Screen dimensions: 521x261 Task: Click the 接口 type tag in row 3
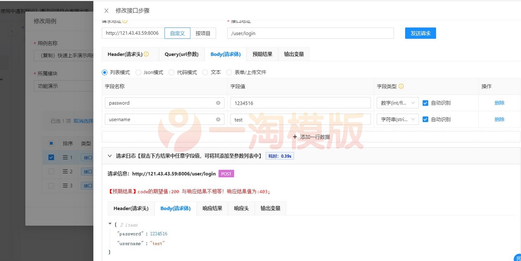[87, 186]
